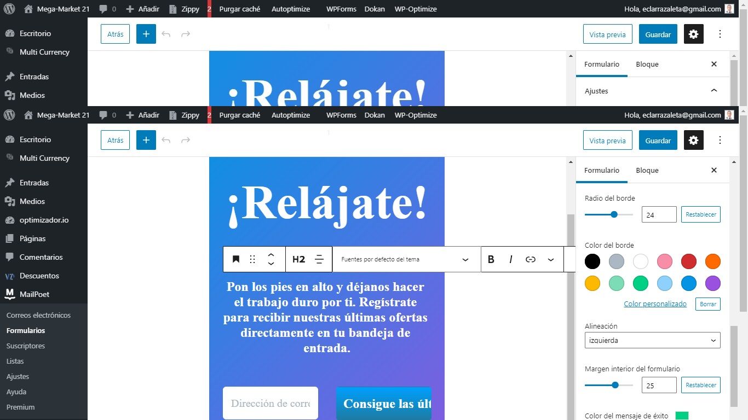Select the purple border color swatch
748x420 pixels.
coord(713,283)
